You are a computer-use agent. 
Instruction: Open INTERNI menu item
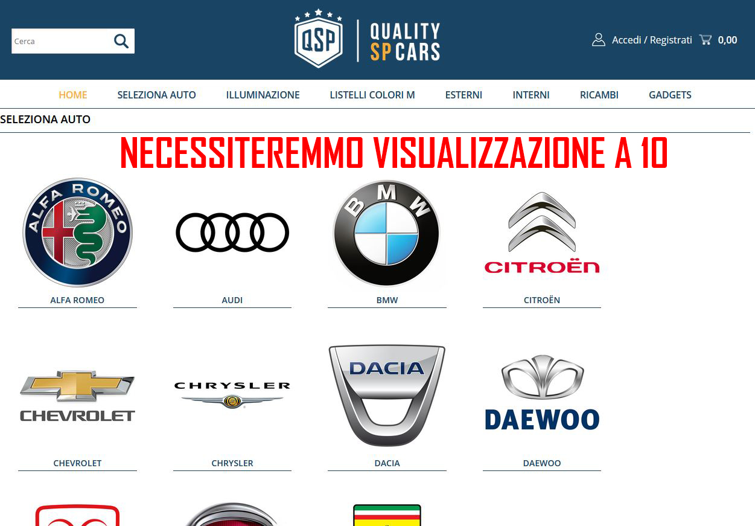point(531,95)
